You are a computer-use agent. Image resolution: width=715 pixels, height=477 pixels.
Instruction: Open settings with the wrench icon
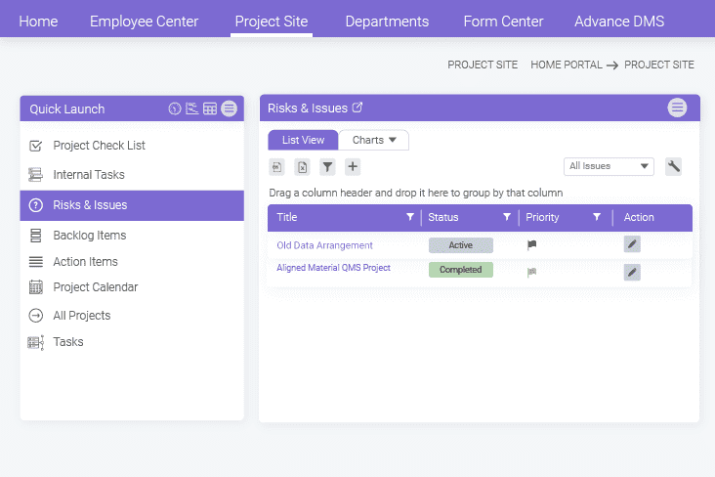click(x=674, y=166)
